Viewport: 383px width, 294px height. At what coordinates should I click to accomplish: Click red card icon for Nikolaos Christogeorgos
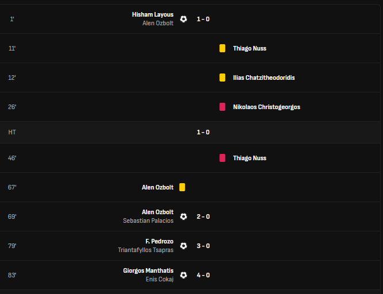pyautogui.click(x=222, y=107)
